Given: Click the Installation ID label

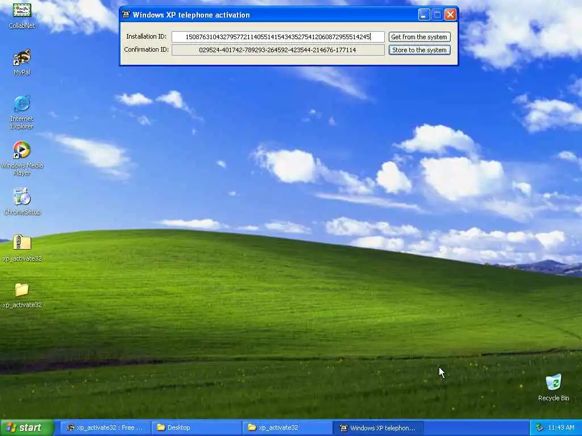Looking at the screenshot, I should [x=146, y=36].
